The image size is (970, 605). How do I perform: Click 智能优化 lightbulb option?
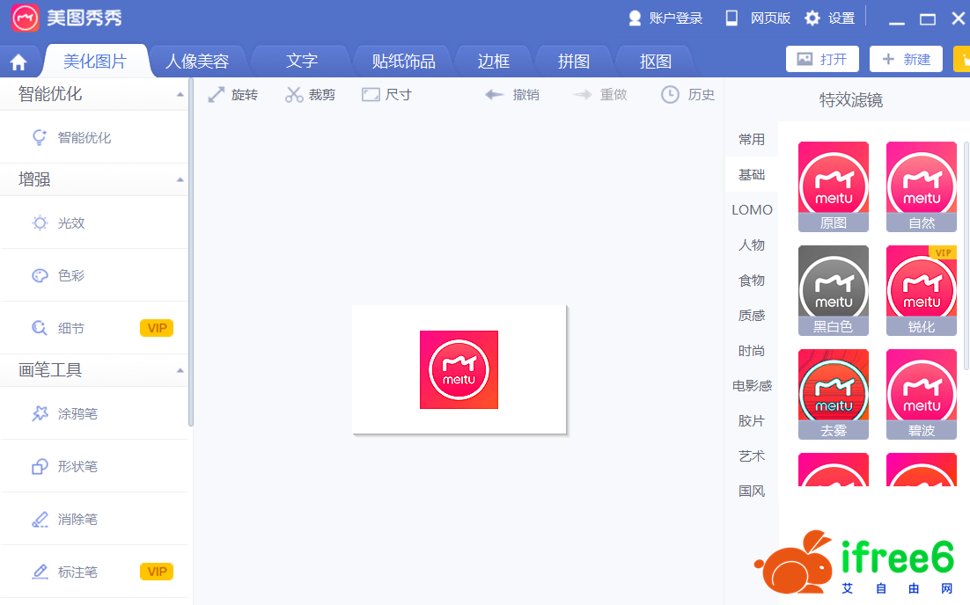pos(84,138)
